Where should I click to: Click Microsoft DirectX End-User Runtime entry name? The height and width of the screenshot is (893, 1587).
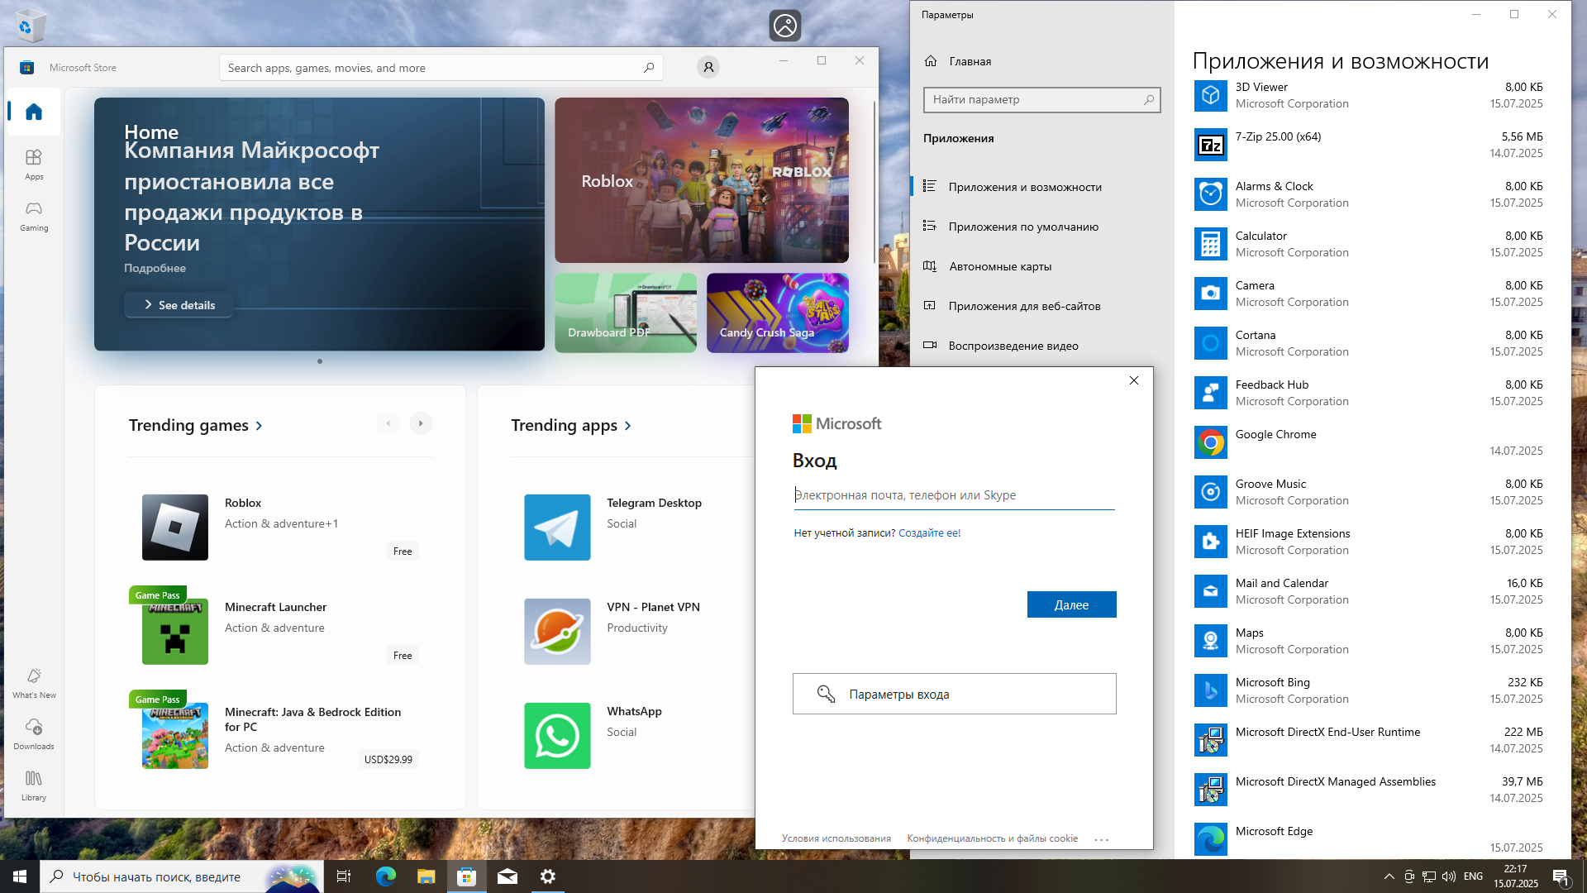click(x=1327, y=732)
